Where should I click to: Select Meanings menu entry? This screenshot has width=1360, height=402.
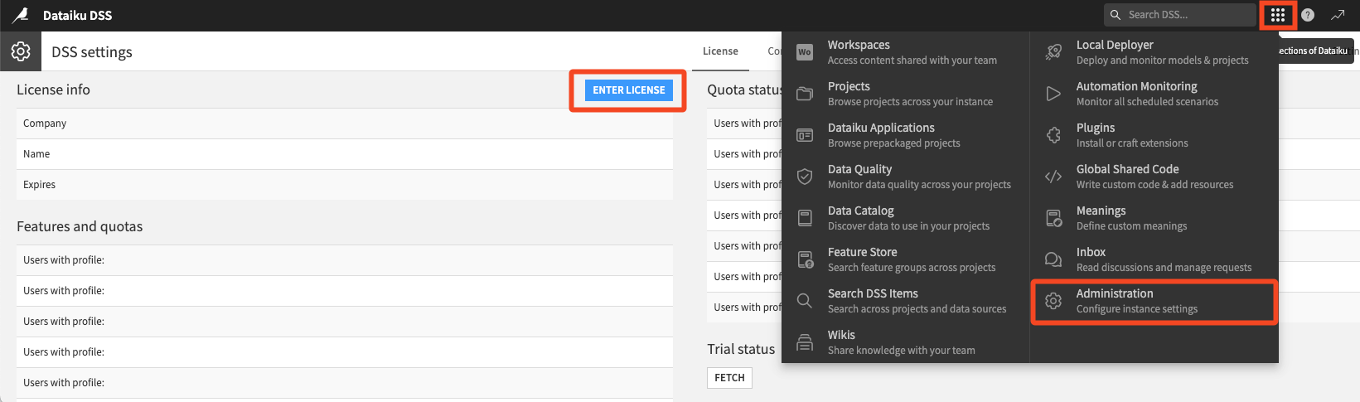(x=1154, y=218)
